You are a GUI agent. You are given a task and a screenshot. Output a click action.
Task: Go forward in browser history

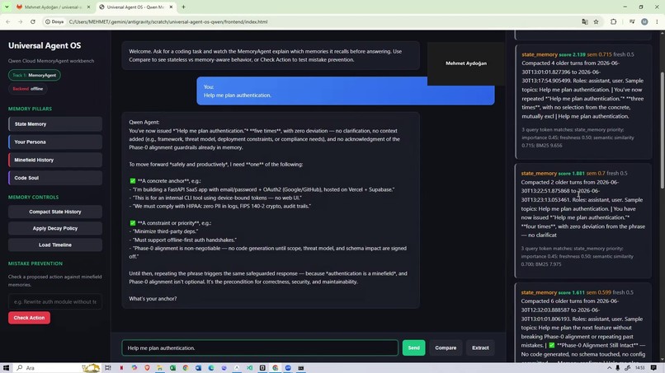tap(20, 21)
